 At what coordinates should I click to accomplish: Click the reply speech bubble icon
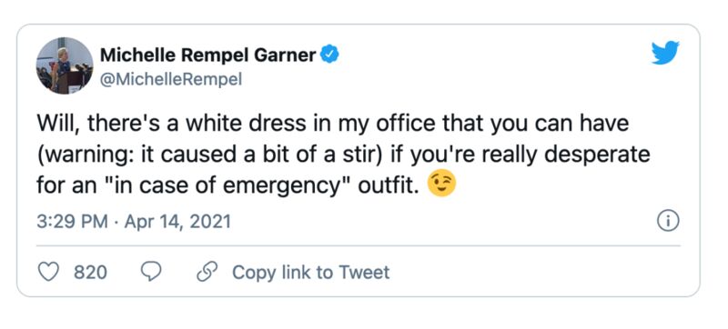pyautogui.click(x=151, y=272)
